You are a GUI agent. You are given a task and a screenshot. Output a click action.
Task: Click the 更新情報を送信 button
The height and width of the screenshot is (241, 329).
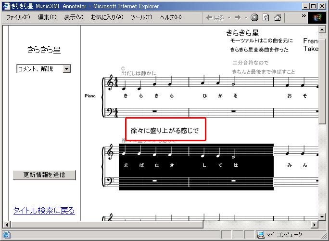(44, 175)
